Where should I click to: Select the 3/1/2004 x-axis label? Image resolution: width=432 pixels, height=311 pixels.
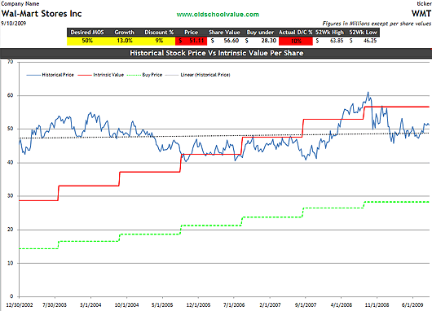pos(90,305)
